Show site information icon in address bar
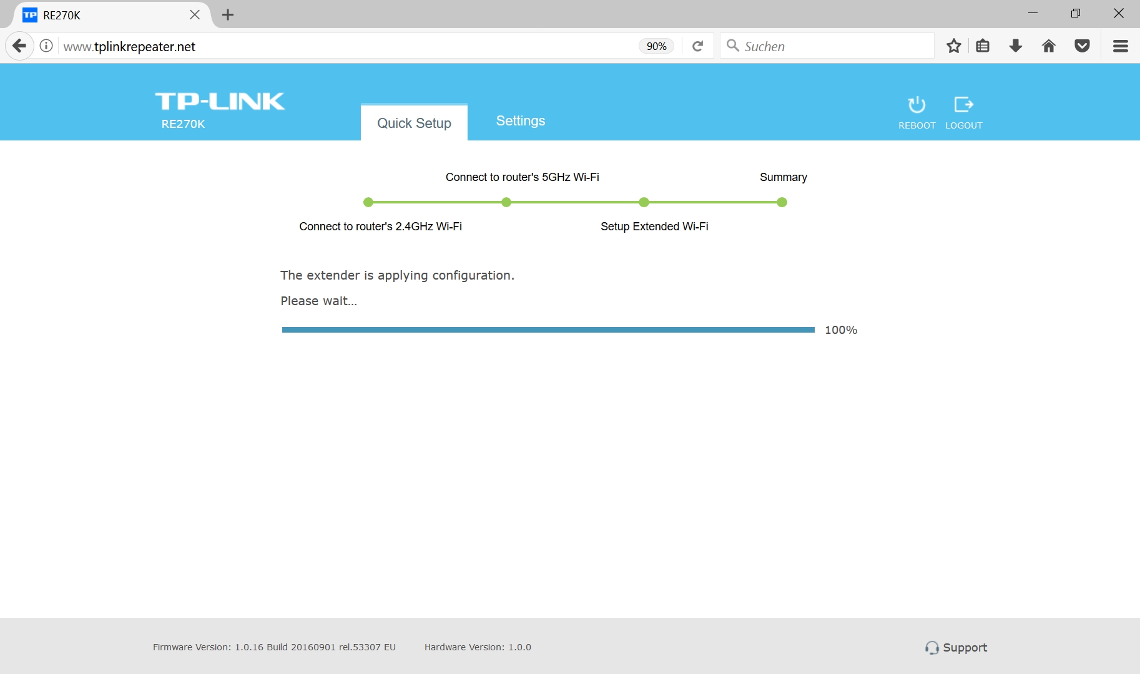The height and width of the screenshot is (674, 1140). coord(46,46)
